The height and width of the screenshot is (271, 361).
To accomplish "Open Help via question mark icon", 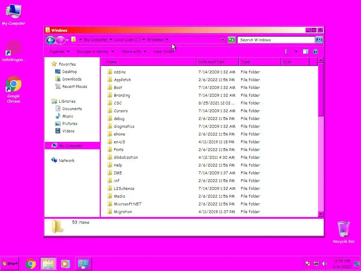I will pos(316,52).
